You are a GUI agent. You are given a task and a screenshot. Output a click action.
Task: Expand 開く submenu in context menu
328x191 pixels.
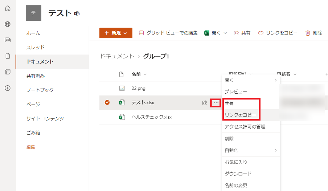251,80
